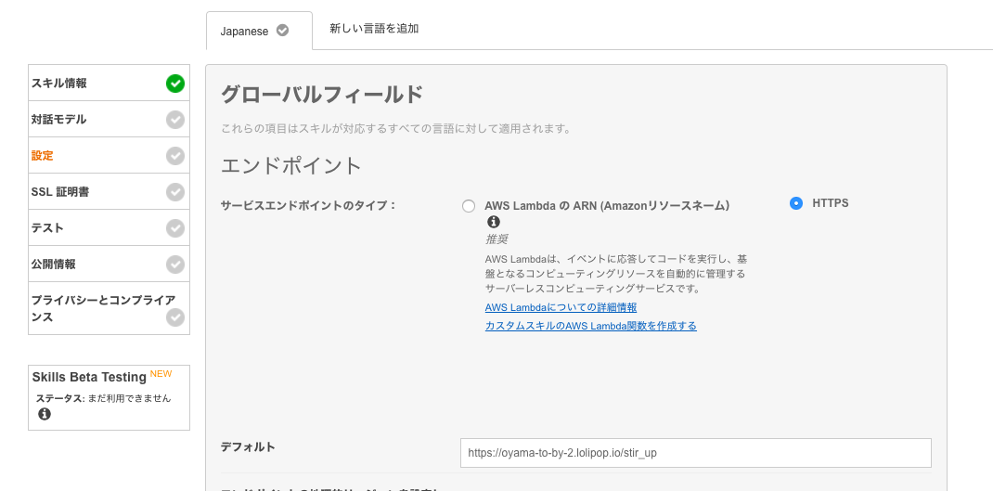Click NEW badge beside Skills Beta Testing

tap(161, 374)
